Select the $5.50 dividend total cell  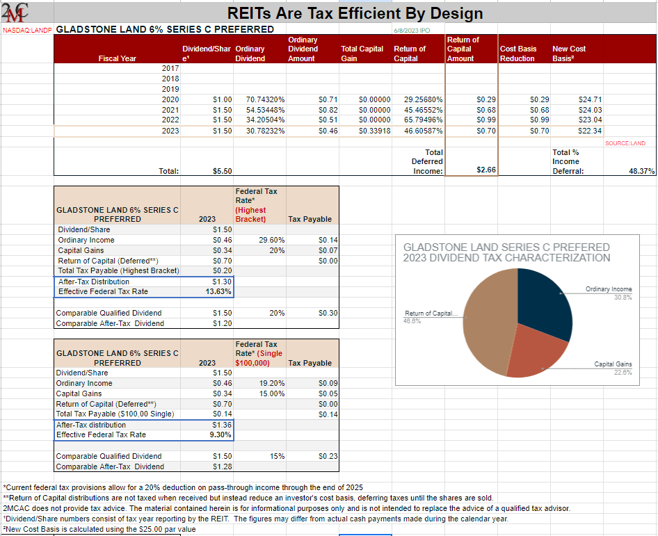click(x=221, y=171)
